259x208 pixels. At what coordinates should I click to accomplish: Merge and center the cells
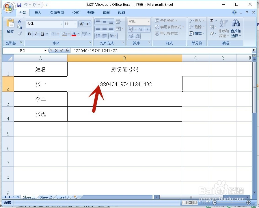click(118, 29)
